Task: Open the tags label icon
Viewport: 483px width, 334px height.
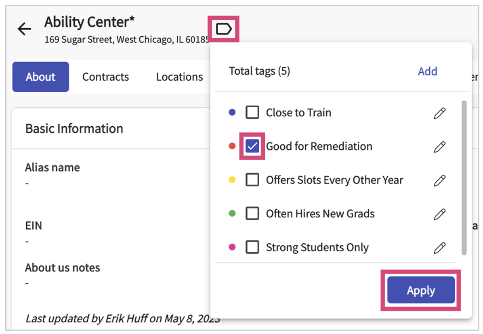Action: (x=223, y=29)
